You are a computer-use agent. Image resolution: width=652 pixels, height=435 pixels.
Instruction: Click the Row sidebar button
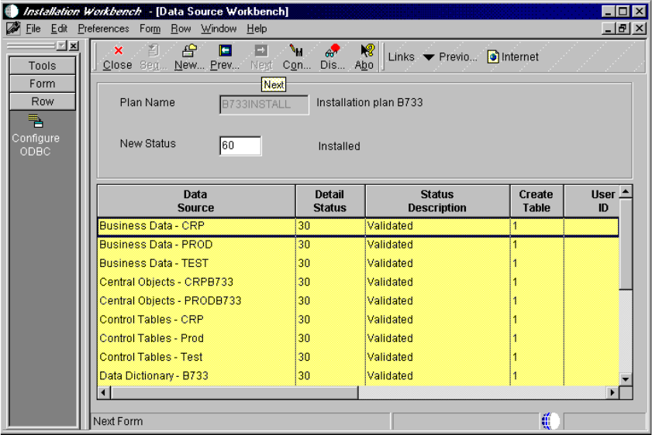pyautogui.click(x=43, y=101)
